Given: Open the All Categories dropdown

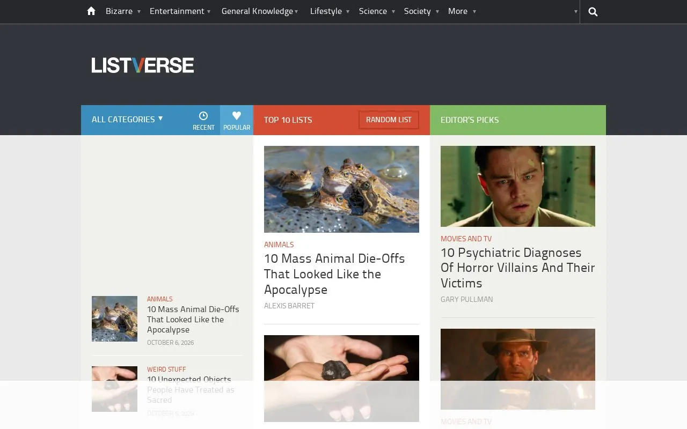Looking at the screenshot, I should tap(127, 119).
